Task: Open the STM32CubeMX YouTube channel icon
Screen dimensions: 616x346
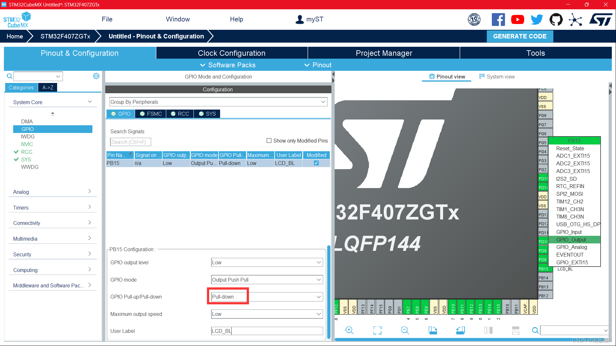Action: point(518,19)
